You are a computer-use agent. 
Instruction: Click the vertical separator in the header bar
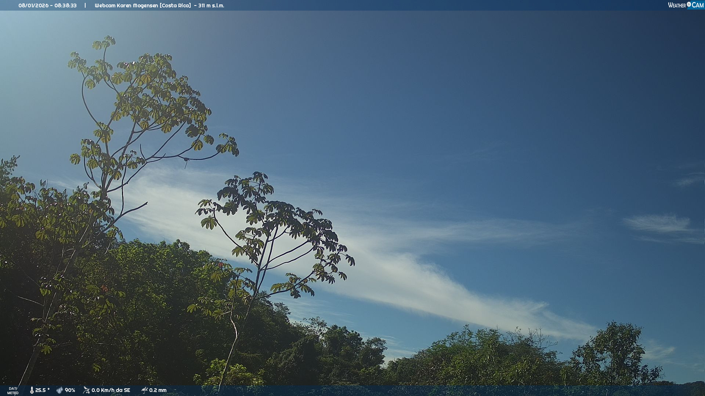click(85, 5)
